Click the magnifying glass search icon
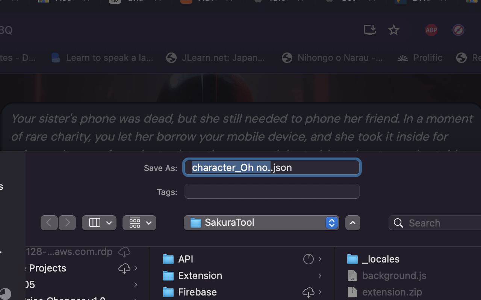The width and height of the screenshot is (481, 300). [x=398, y=223]
